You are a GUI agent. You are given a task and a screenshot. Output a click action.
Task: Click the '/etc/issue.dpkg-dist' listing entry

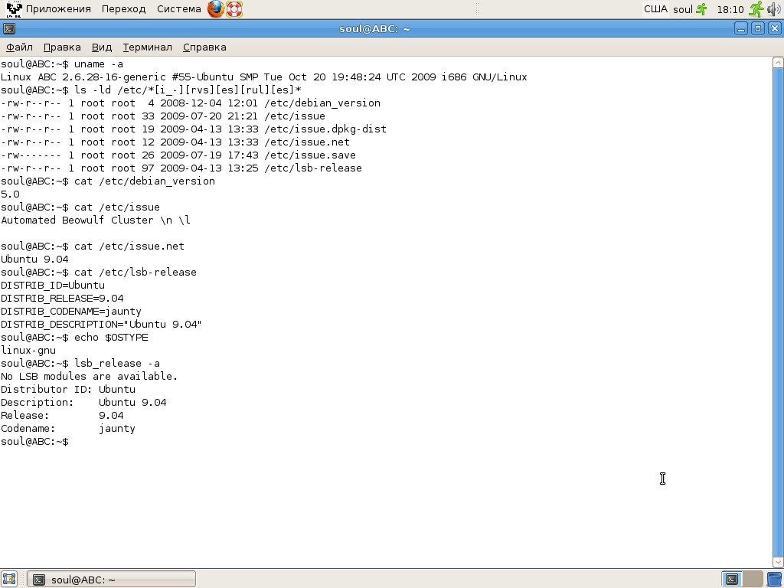tap(325, 129)
